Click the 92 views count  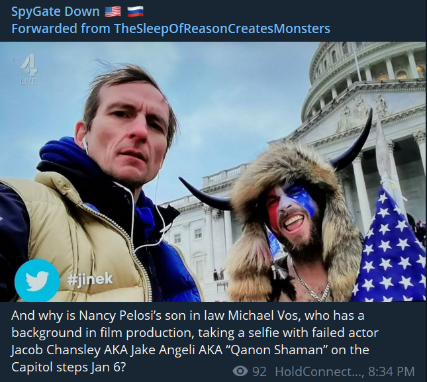260,371
